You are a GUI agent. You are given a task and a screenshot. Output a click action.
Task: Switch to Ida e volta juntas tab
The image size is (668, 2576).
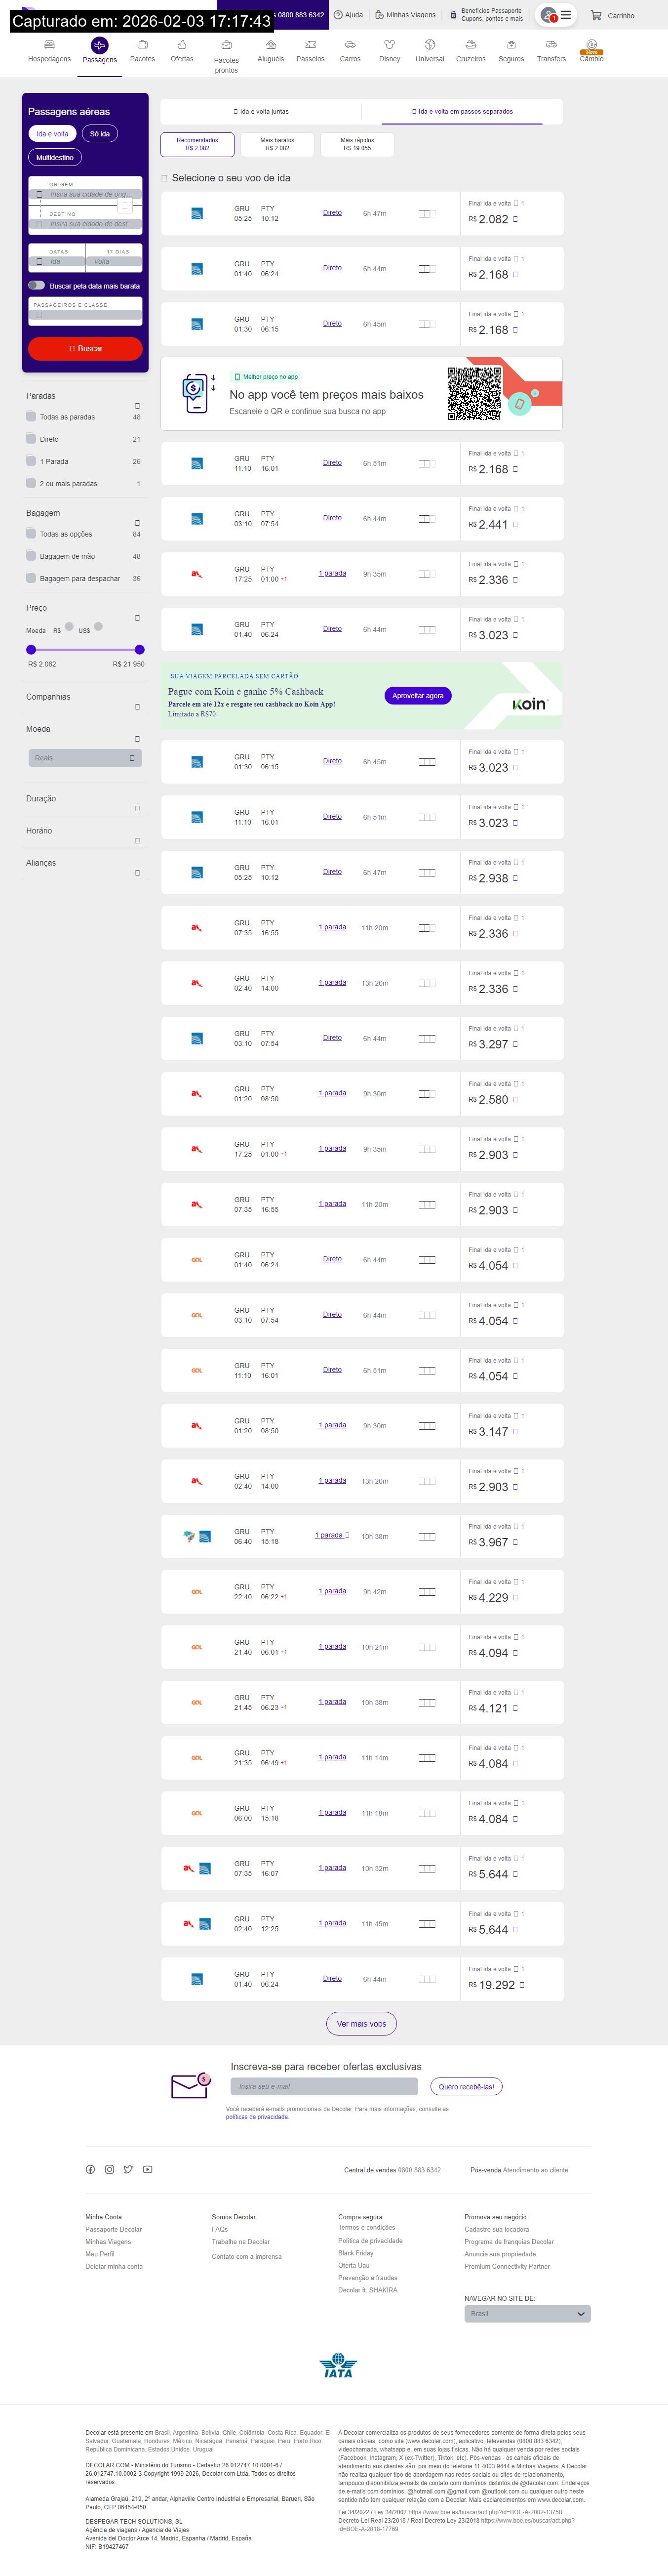[x=261, y=112]
